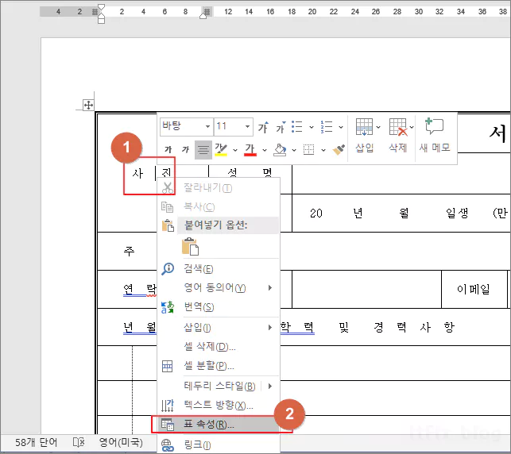Choose 검색(E) search in context menu
The image size is (511, 454).
(219, 269)
